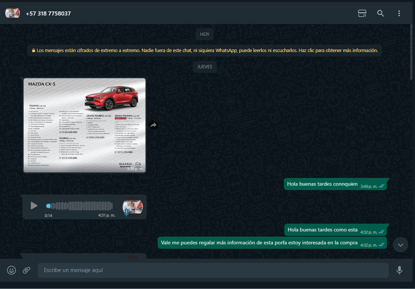Click the voice message sender avatar
This screenshot has width=415, height=289.
click(x=133, y=207)
